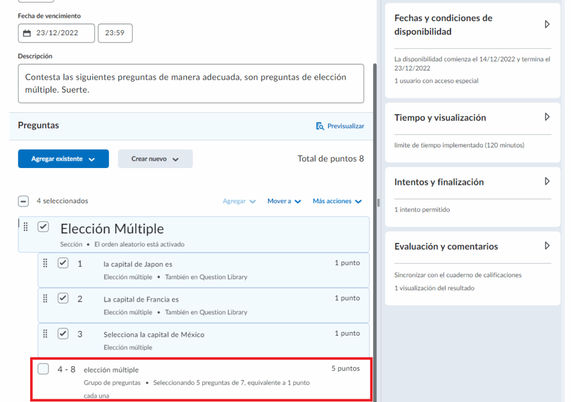
Task: Check the question group 4 - 8 checkbox
Action: 43,369
